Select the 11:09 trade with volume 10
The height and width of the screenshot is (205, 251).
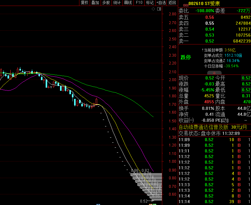(214, 140)
